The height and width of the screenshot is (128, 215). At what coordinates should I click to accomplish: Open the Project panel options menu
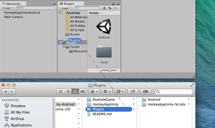pos(118,4)
